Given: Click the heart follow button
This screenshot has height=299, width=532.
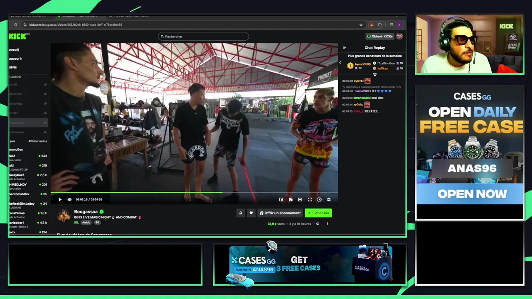Looking at the screenshot, I should tap(251, 213).
